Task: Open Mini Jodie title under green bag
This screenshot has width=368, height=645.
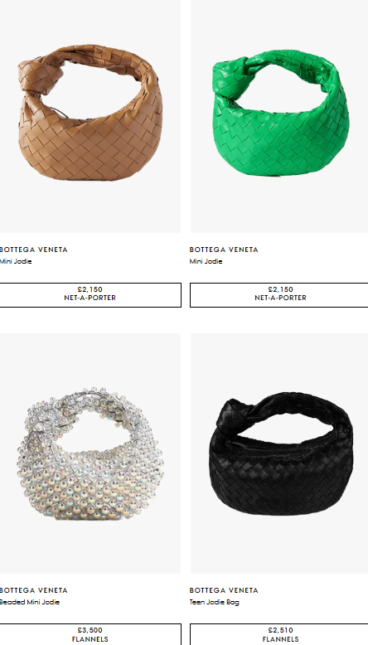Action: pos(206,261)
